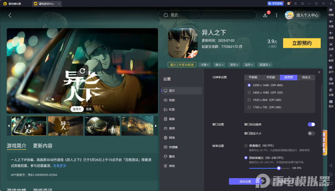The image size is (335, 191).
Task: Select 高帧率模式 (90~240 FPS) option
Action: [264, 158]
